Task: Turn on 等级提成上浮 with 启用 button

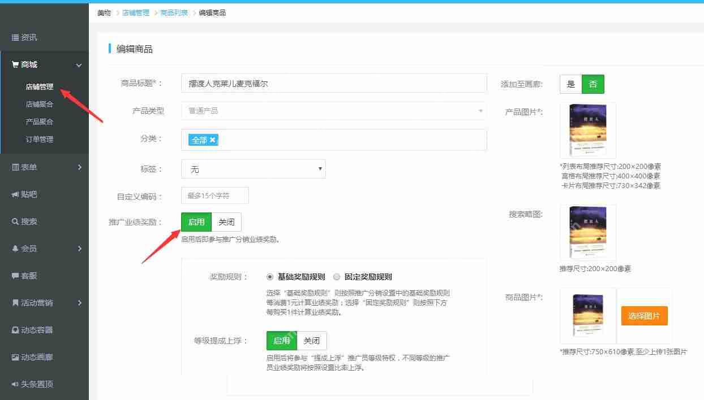Action: (x=281, y=340)
